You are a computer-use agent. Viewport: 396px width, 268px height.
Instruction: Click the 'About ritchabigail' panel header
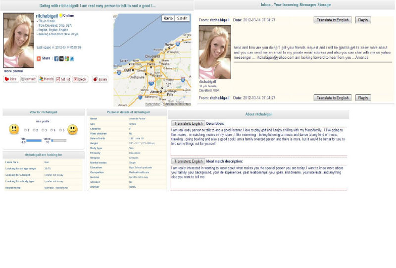pos(259,114)
